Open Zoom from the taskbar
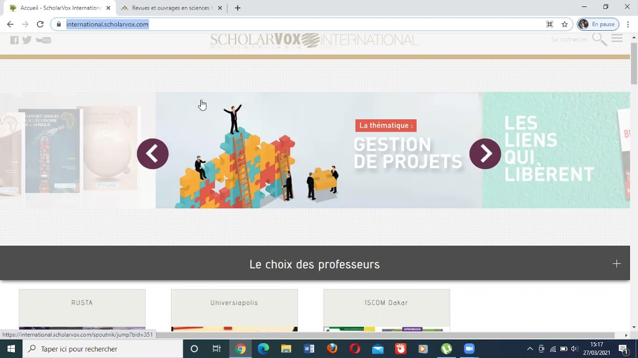The width and height of the screenshot is (638, 358). [469, 349]
